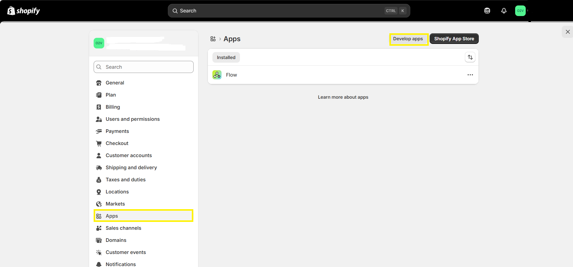573x267 pixels.
Task: Click the O2V store avatar in settings panel
Action: [x=99, y=43]
